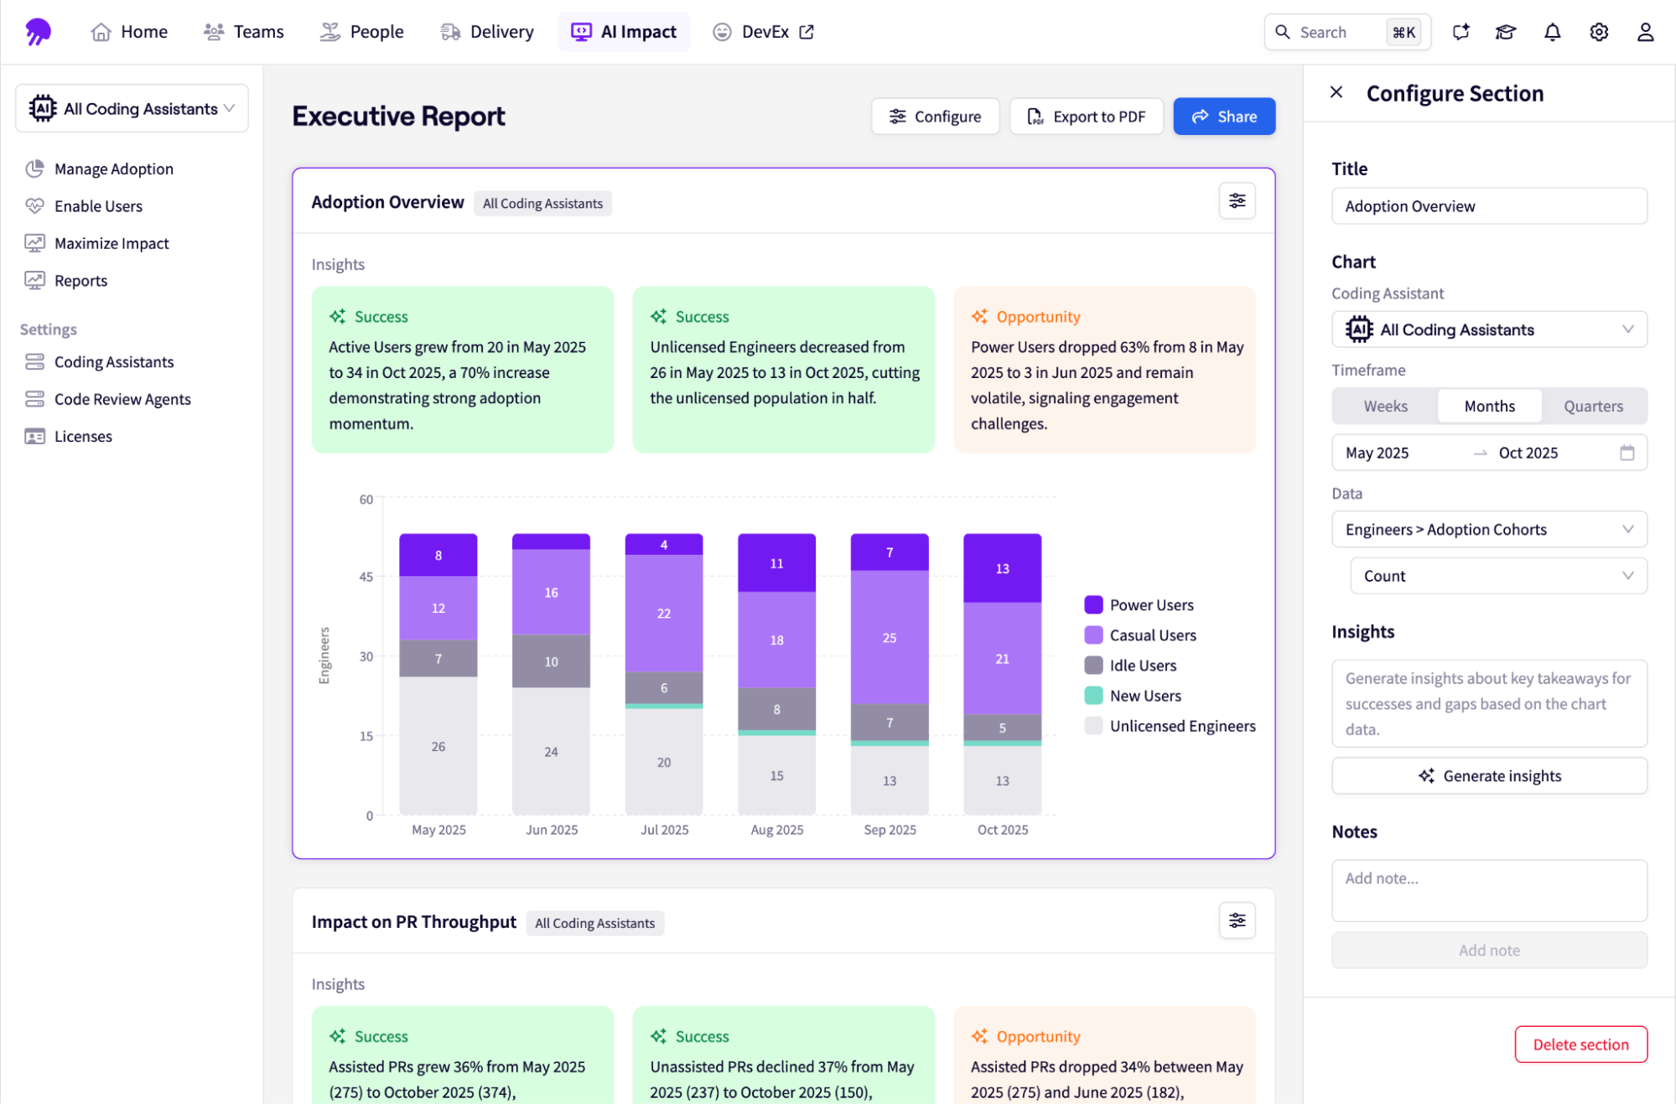Image resolution: width=1676 pixels, height=1104 pixels.
Task: Open notifications bell icon
Action: [1552, 31]
